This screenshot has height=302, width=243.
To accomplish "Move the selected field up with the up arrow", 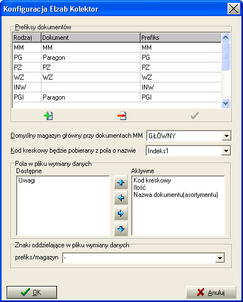I will pos(121,182).
